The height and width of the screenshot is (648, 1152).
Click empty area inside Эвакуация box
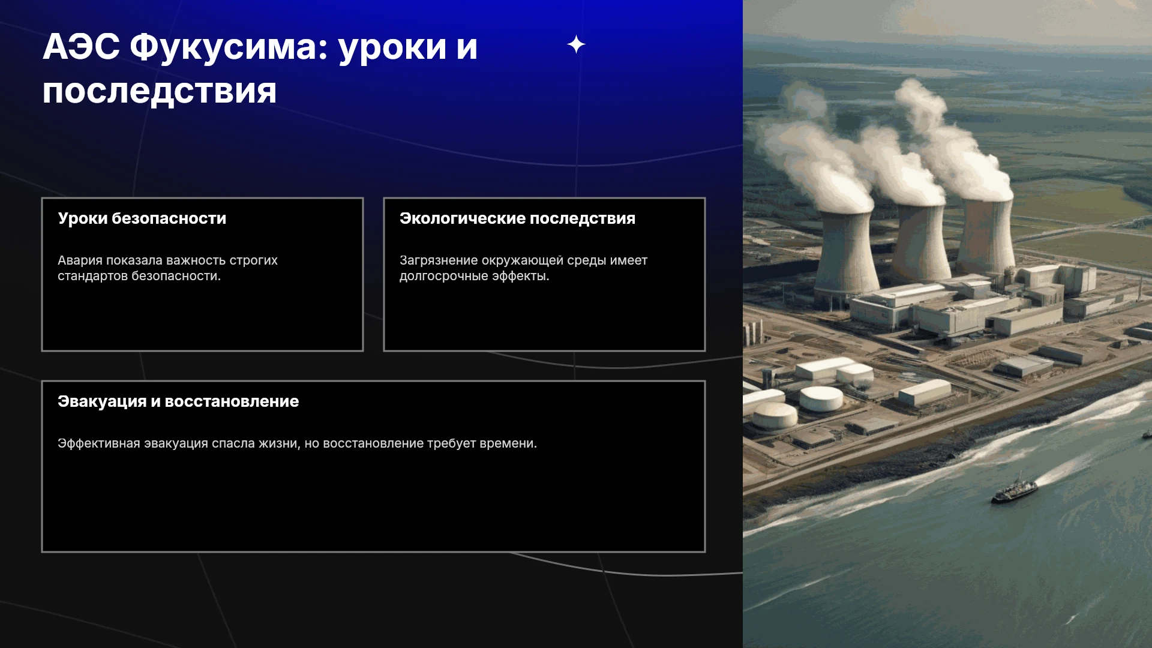(373, 501)
